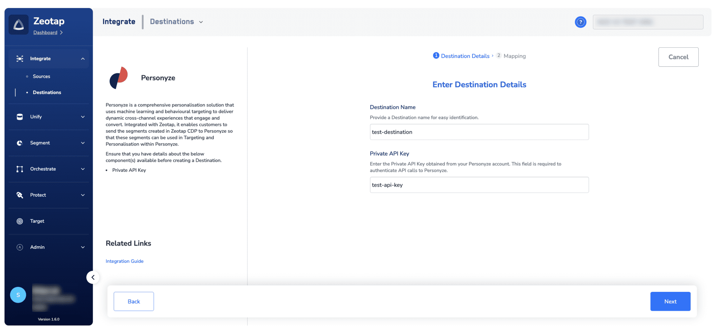Screen dimensions: 719x328
Task: Open the Destinations dropdown in the header
Action: click(x=176, y=22)
